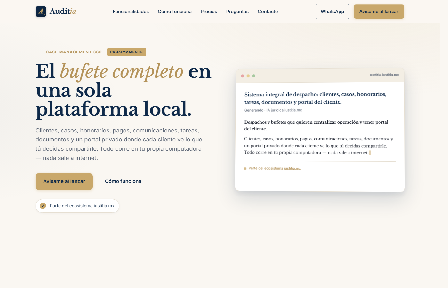Click the WhatsApp button
This screenshot has width=448, height=288.
[332, 12]
